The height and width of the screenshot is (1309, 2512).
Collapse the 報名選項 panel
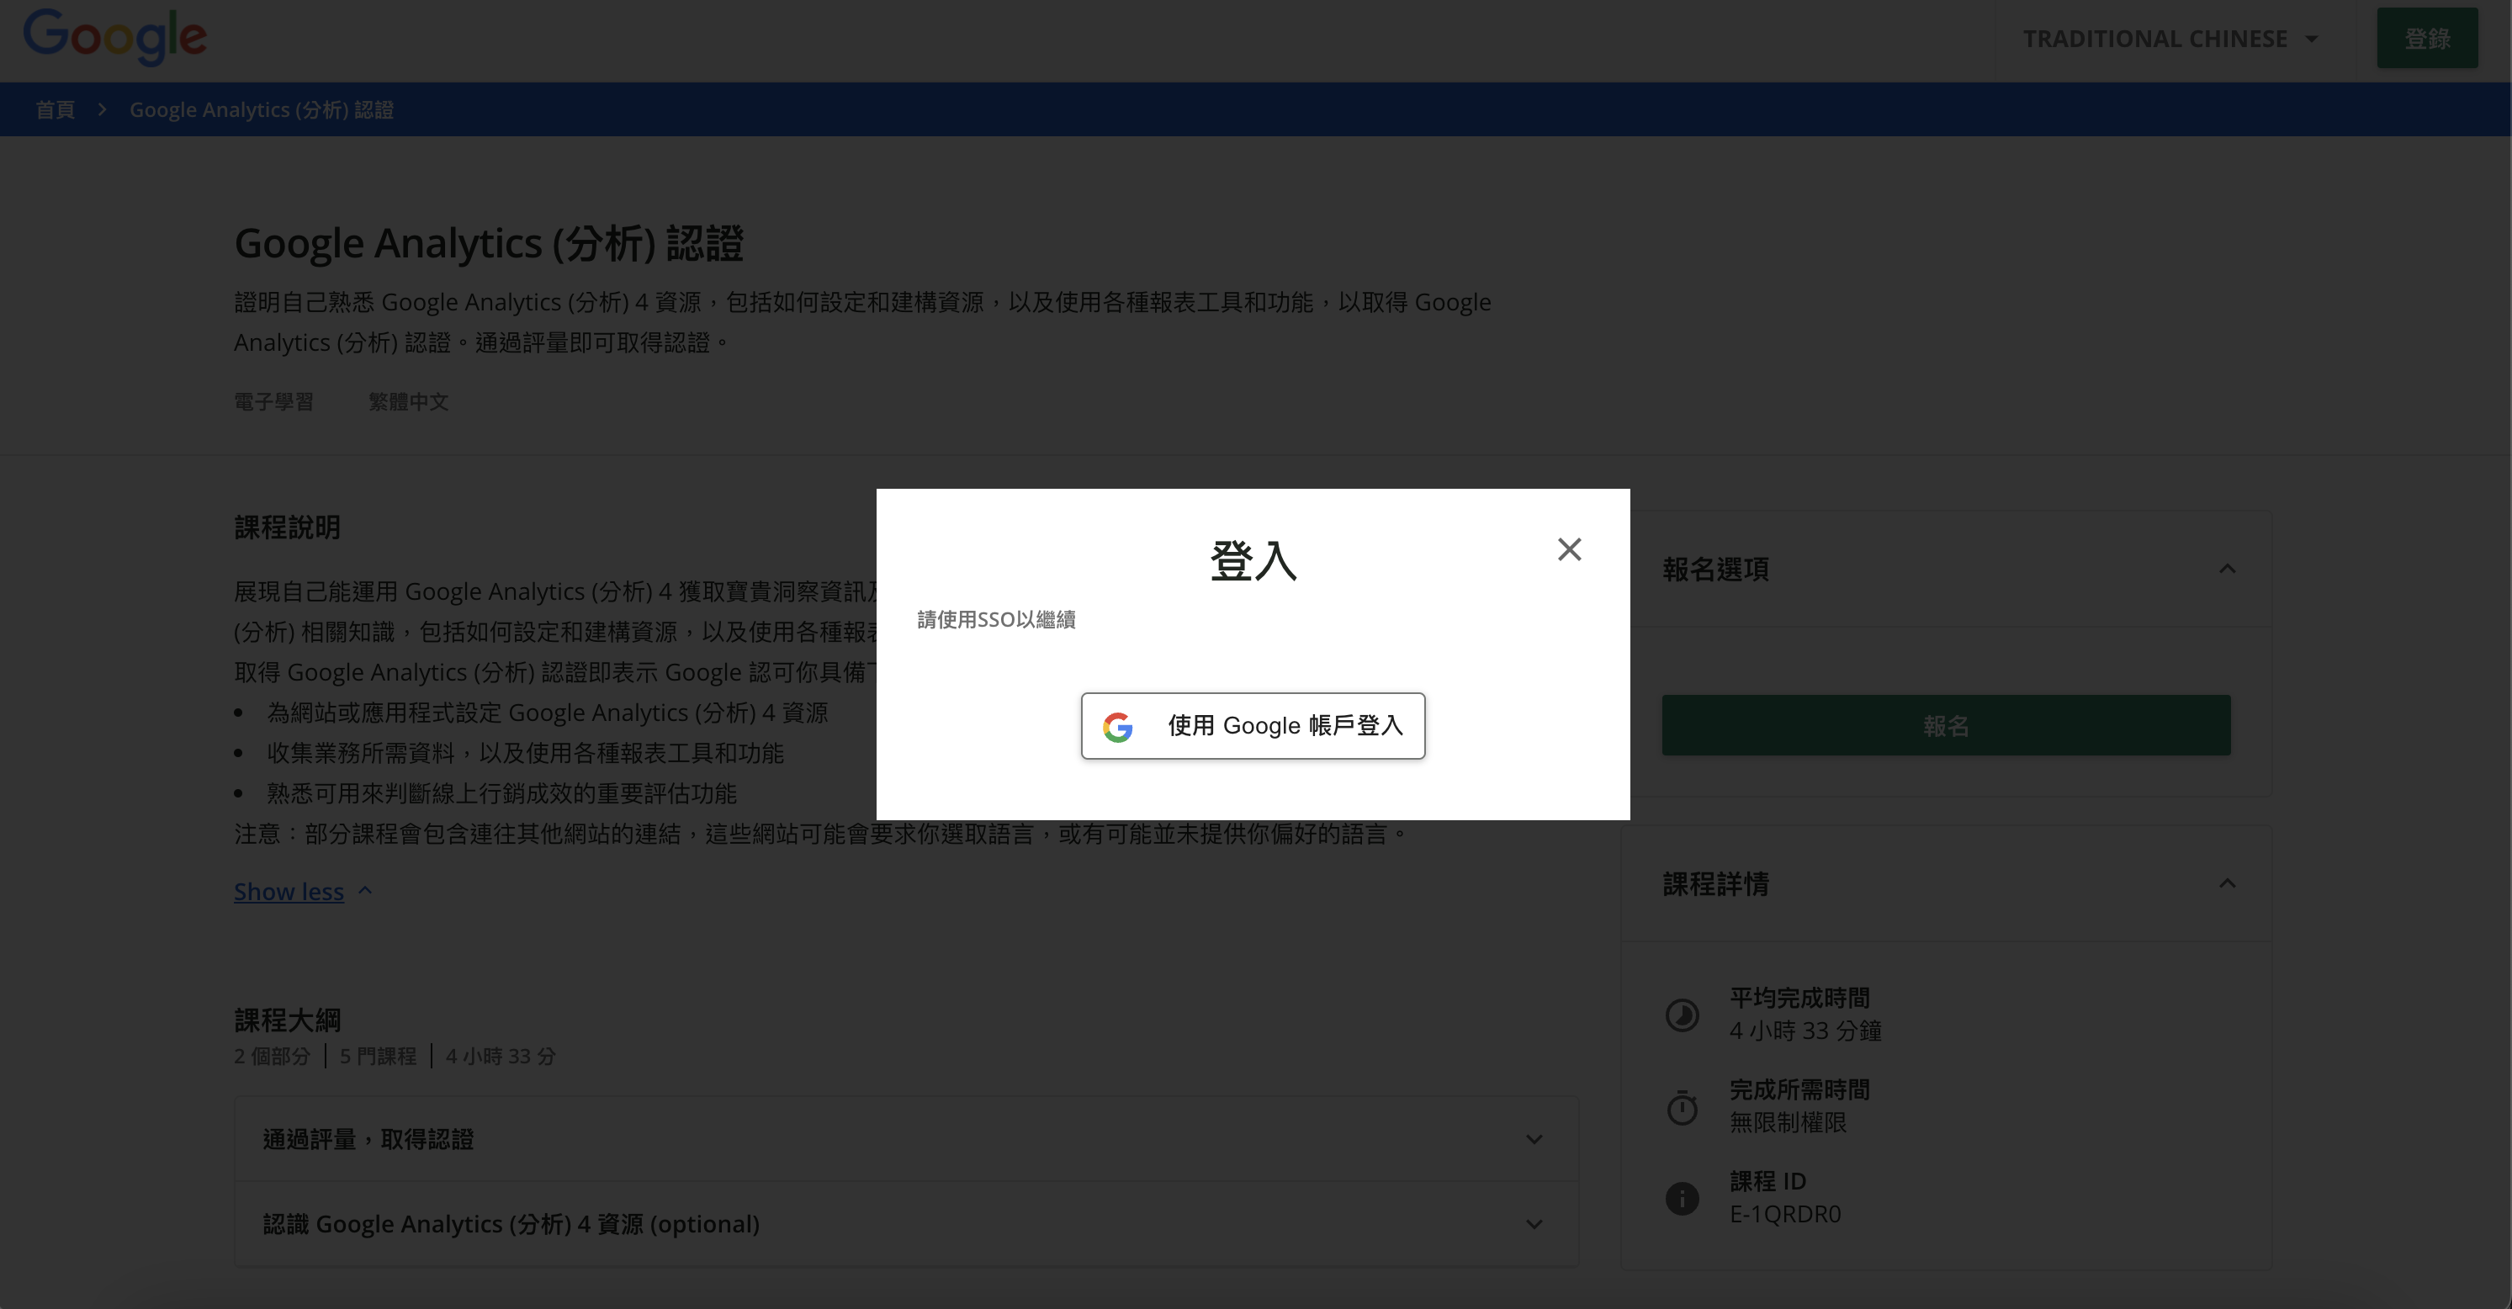click(2228, 569)
